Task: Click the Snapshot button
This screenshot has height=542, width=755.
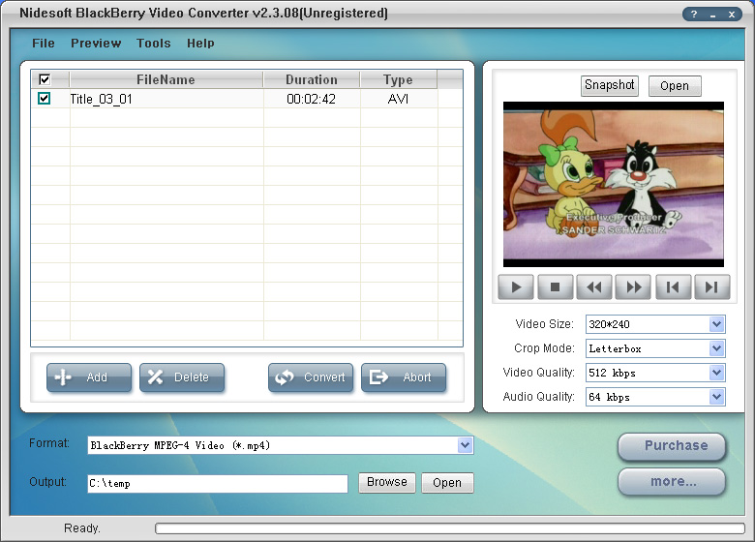Action: (x=610, y=85)
